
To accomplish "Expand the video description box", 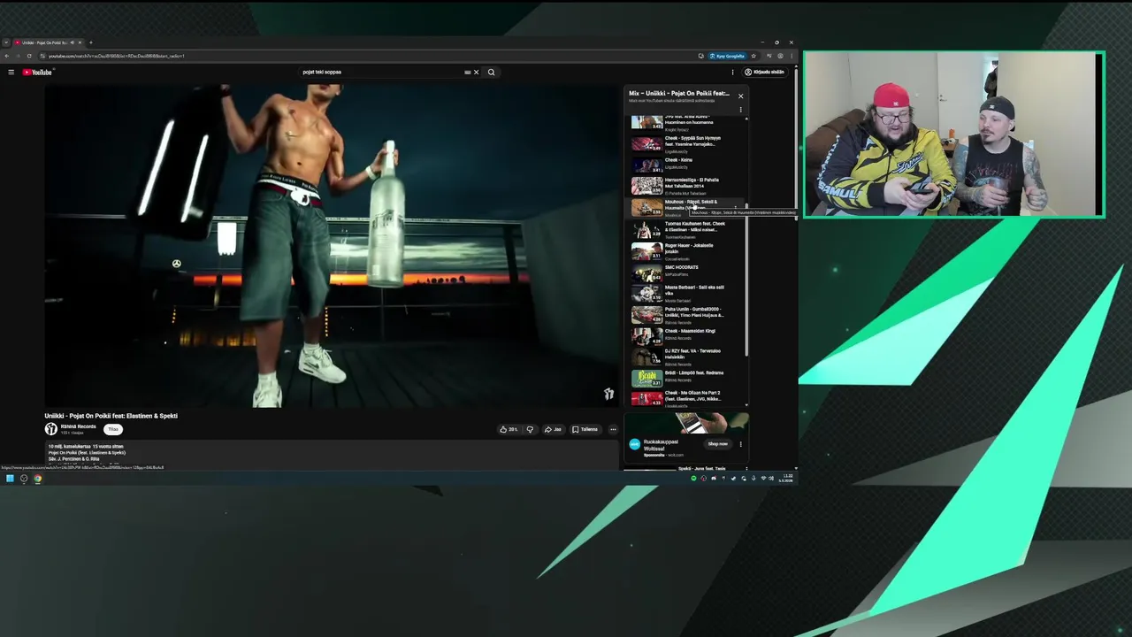I will (332, 454).
